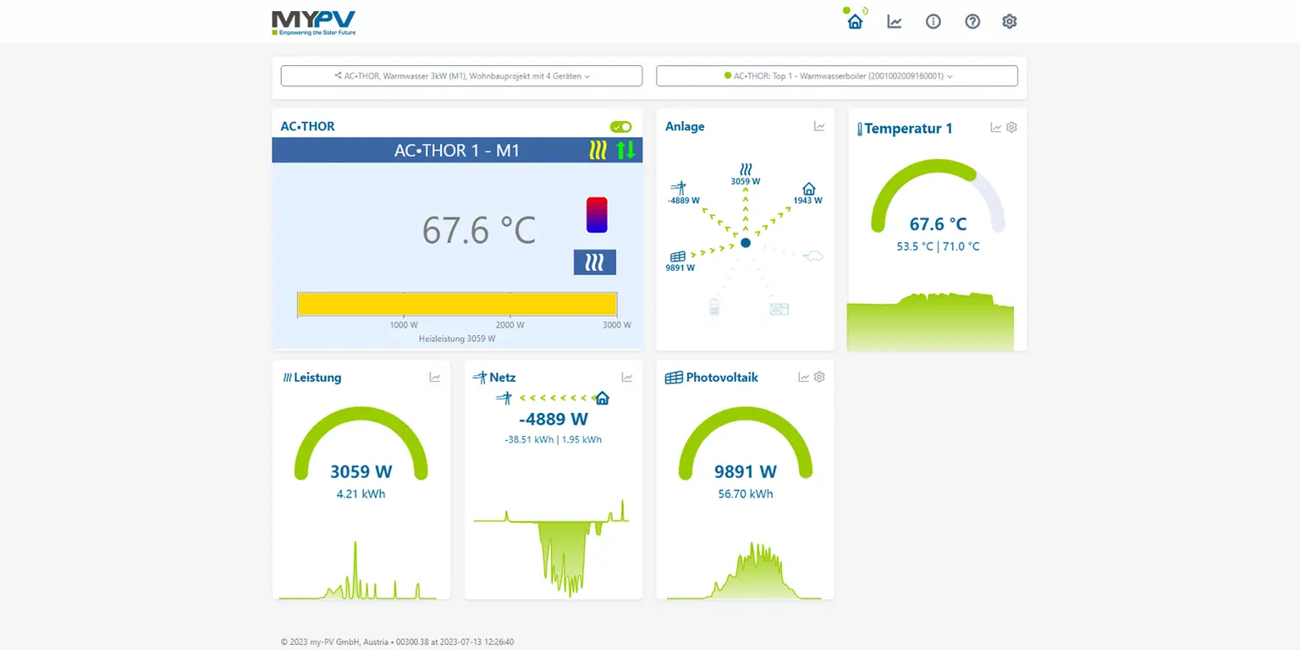Click the 67.6 °C reading in AC•THOR panel

pyautogui.click(x=479, y=230)
